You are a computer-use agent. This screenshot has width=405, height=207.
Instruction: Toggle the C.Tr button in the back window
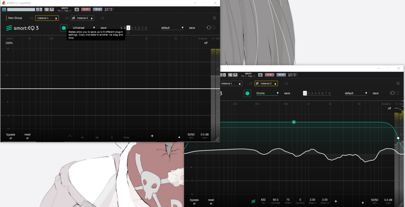pyautogui.click(x=270, y=75)
